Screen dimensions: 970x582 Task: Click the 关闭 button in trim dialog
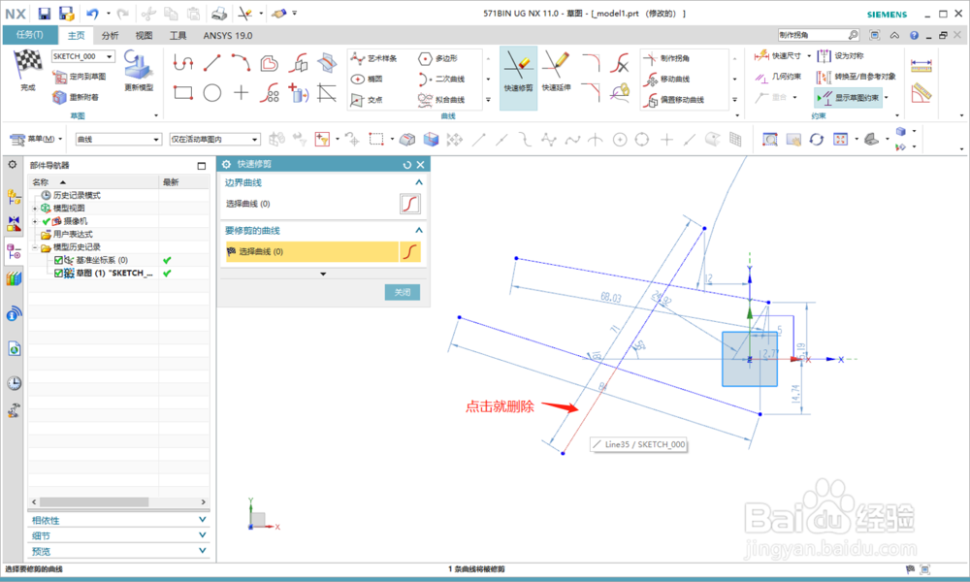click(403, 292)
